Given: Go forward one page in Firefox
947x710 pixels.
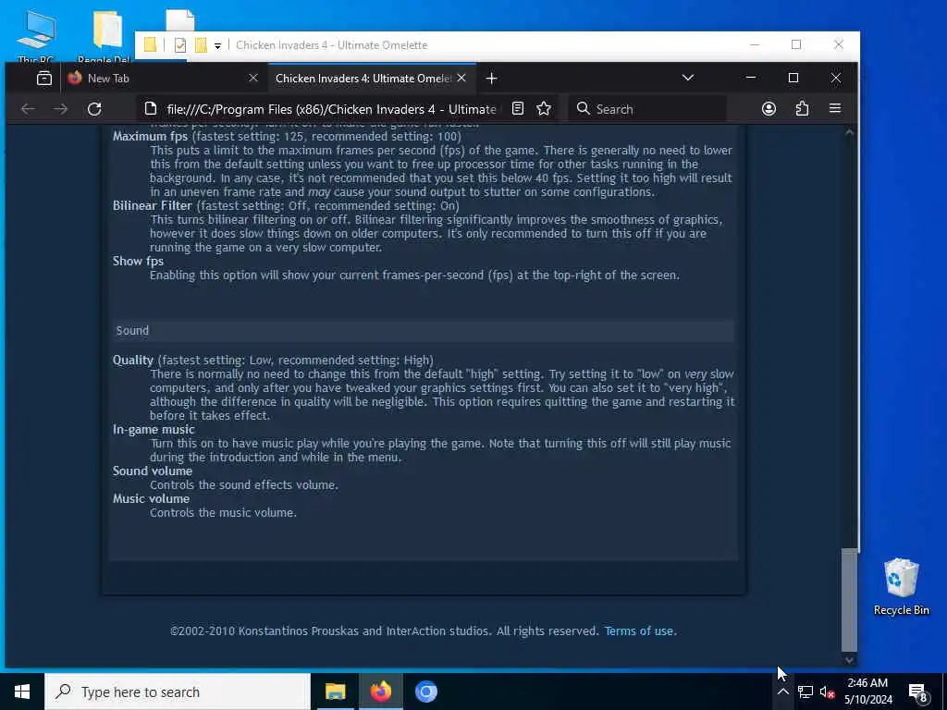Looking at the screenshot, I should (x=60, y=109).
